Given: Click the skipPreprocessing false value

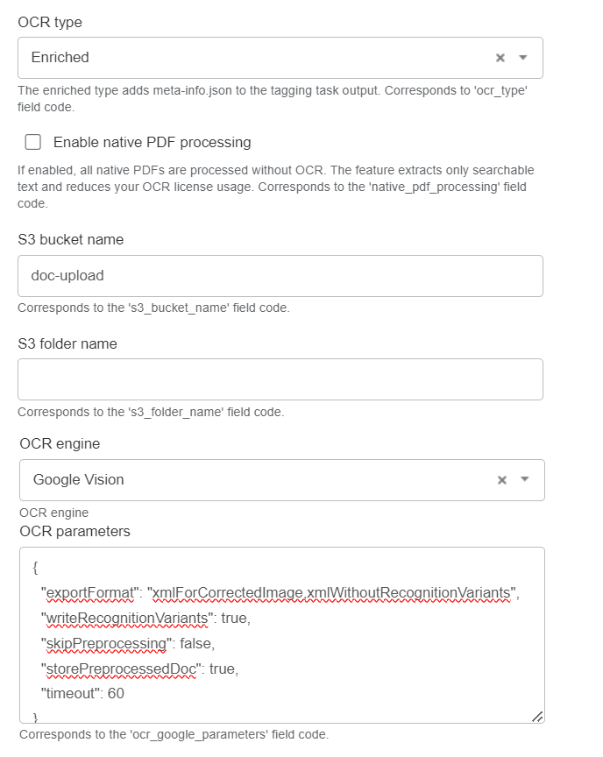Looking at the screenshot, I should coord(195,644).
